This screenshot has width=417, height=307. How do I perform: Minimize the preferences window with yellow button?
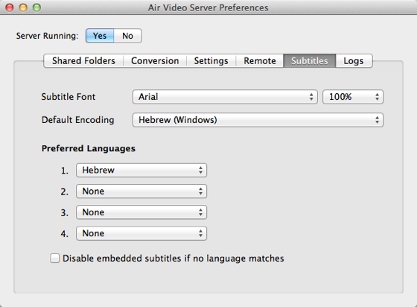pyautogui.click(x=23, y=7)
